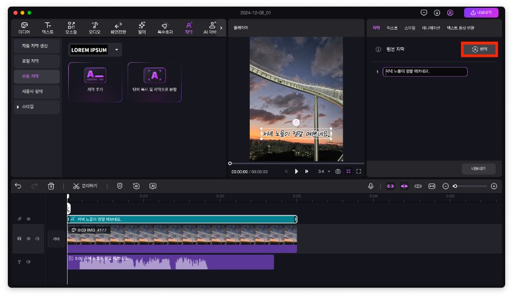Click the 자막 추가 add subtitle card
This screenshot has width=513, height=297.
click(x=95, y=81)
